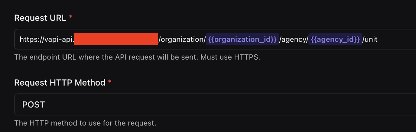Click the POST value text

click(x=34, y=105)
